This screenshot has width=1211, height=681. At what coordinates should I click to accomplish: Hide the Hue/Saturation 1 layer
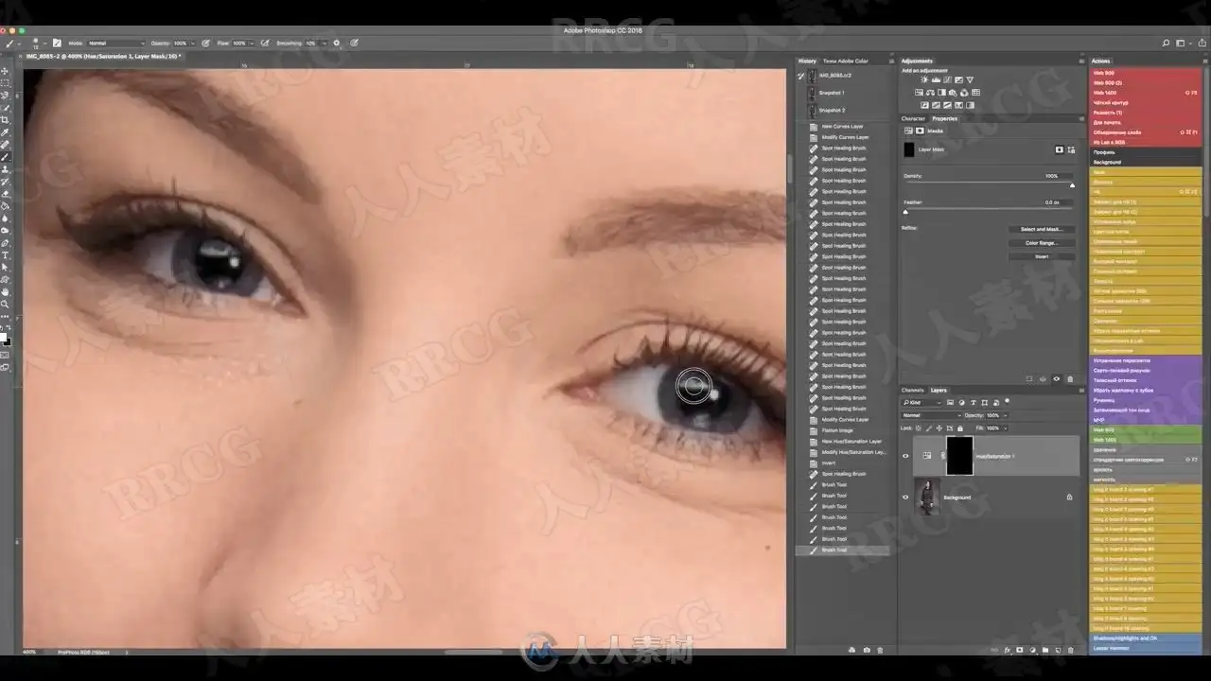905,456
